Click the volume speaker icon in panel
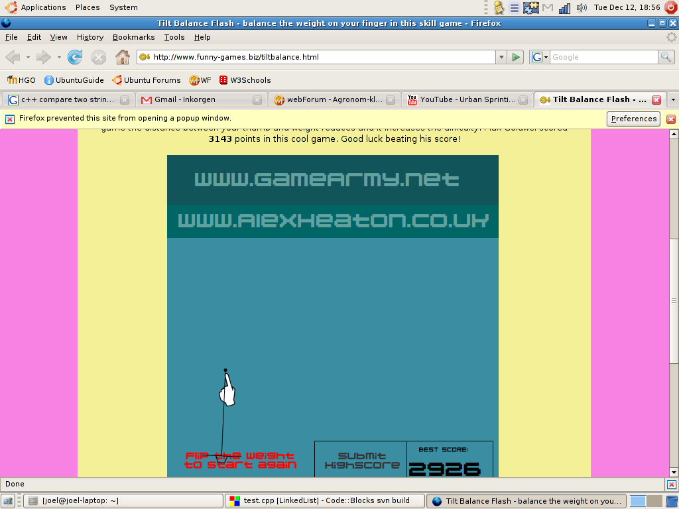Image resolution: width=679 pixels, height=509 pixels. pyautogui.click(x=582, y=8)
